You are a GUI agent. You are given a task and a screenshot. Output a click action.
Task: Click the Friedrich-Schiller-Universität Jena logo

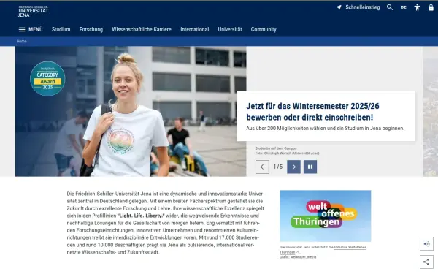[x=33, y=11]
